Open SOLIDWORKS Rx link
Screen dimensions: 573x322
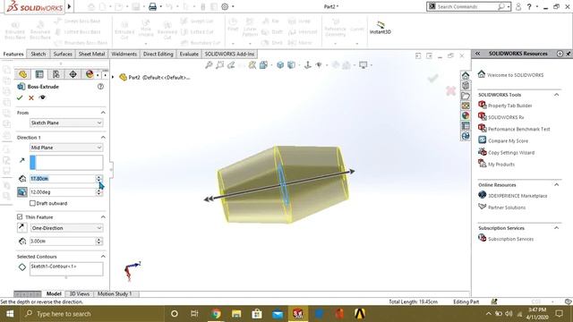[506, 117]
